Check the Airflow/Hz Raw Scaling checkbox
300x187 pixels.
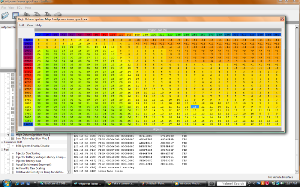click(8, 168)
